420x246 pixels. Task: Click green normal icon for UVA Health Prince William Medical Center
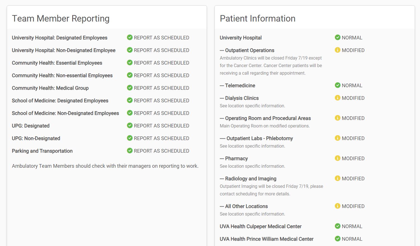pyautogui.click(x=338, y=238)
